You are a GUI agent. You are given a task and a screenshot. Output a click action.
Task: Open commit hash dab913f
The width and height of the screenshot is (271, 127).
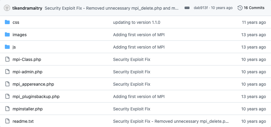click(x=201, y=8)
